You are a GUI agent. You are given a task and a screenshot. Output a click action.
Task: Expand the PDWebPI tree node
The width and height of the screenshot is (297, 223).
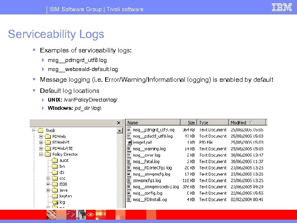pyautogui.click(x=41, y=142)
